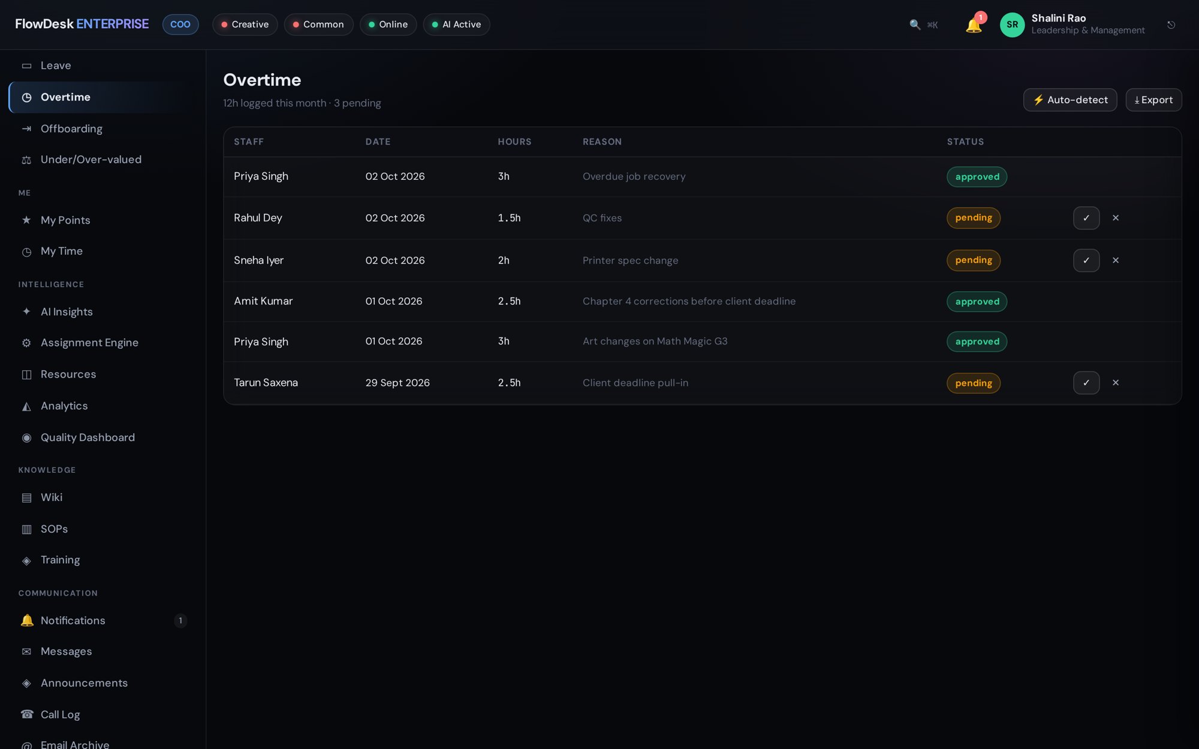Click the refresh icon beside the profile
The height and width of the screenshot is (749, 1199).
coord(1171,25)
